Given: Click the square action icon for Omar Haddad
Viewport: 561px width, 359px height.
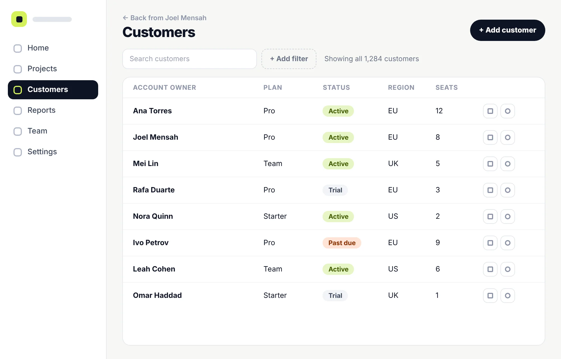Looking at the screenshot, I should pyautogui.click(x=490, y=296).
